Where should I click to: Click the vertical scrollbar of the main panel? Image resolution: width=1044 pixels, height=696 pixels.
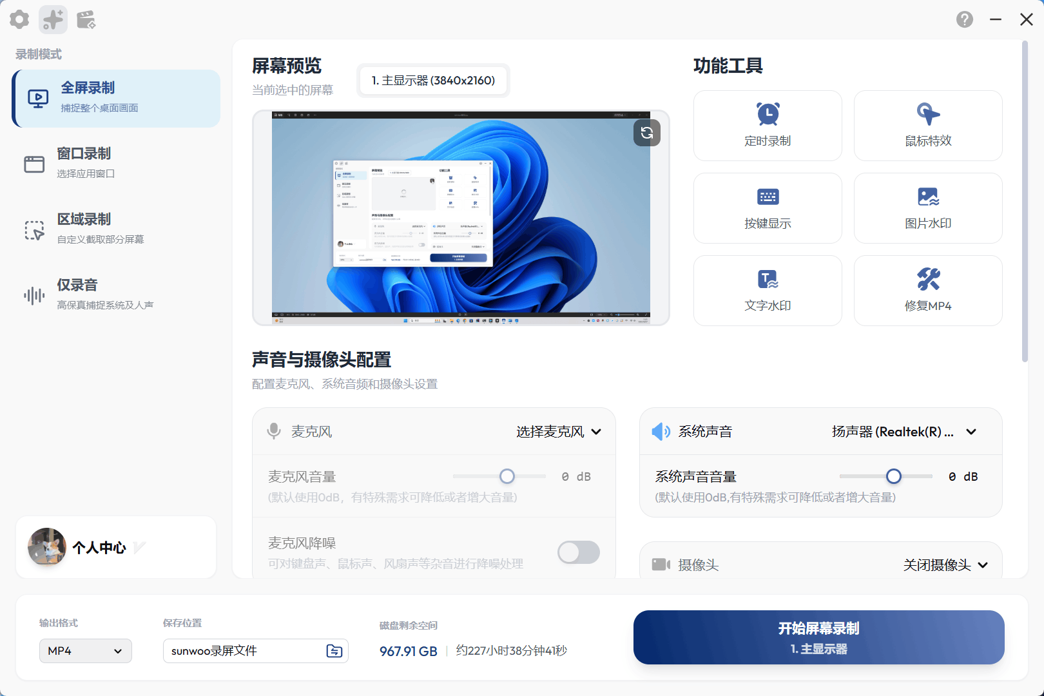[1025, 201]
